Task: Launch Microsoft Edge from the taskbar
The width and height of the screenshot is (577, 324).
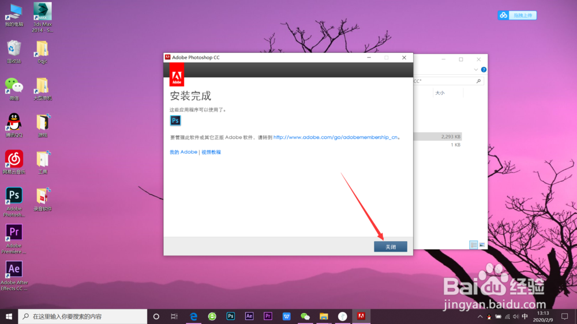Action: pyautogui.click(x=193, y=317)
